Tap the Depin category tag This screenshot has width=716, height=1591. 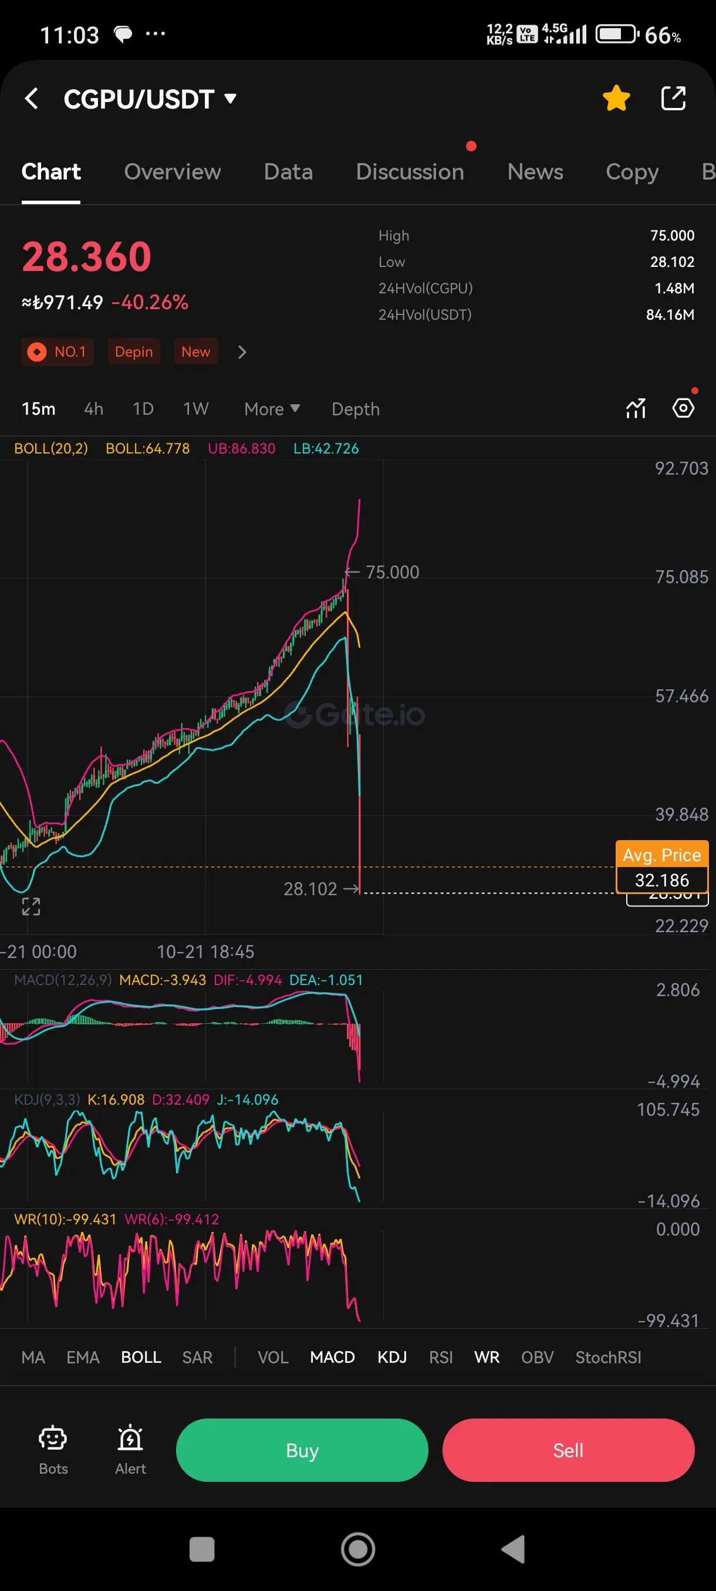[134, 351]
